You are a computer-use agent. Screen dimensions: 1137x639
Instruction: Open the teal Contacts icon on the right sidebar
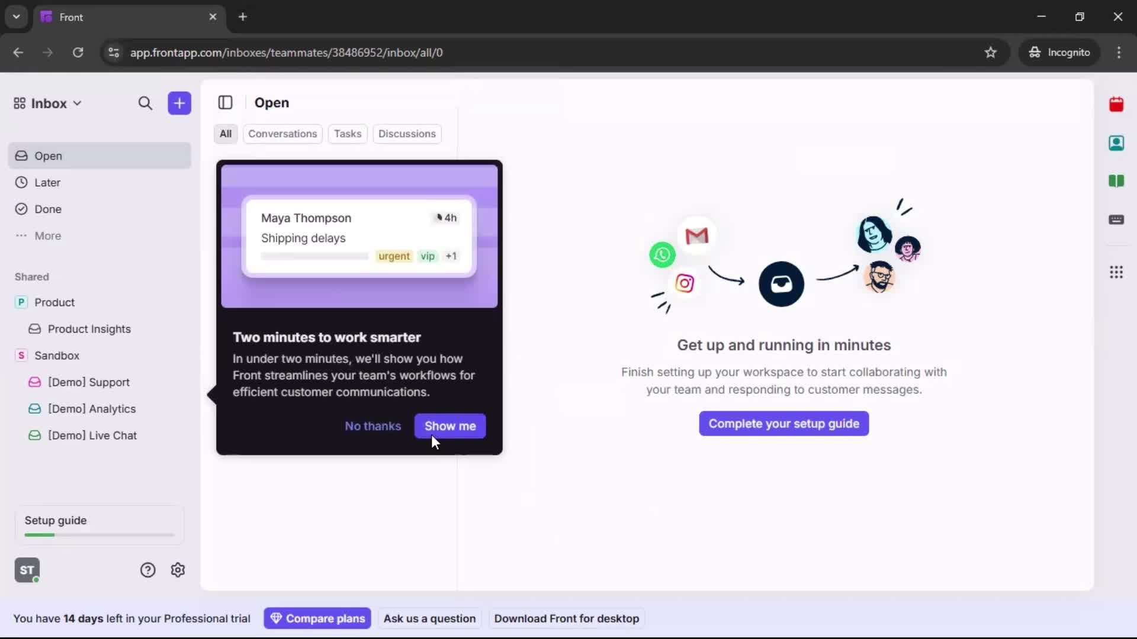1117,143
